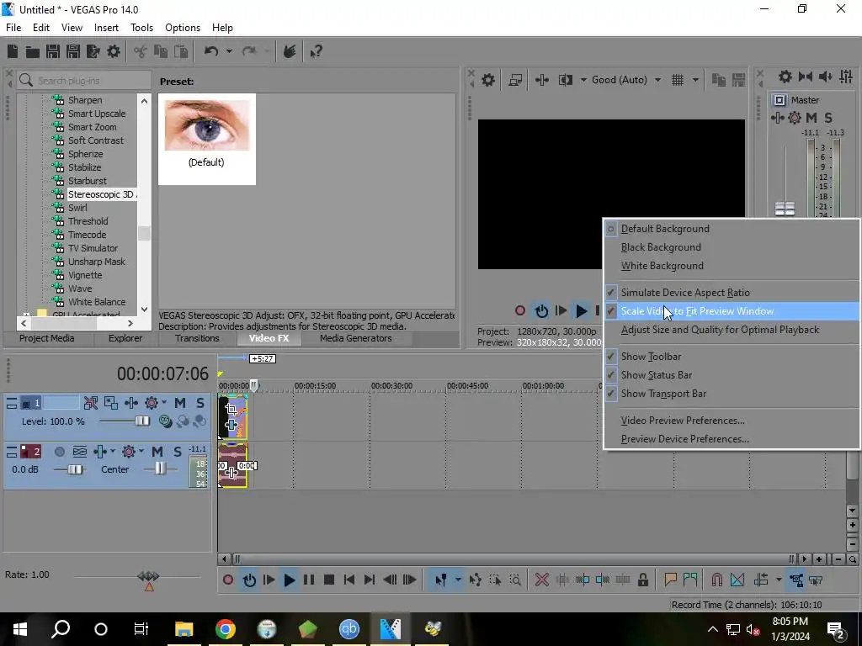Click the Zoom Edit Tool magnifier icon
The height and width of the screenshot is (646, 862).
coord(515,580)
